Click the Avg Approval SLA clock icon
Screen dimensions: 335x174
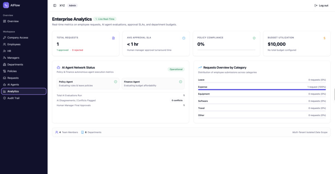(184, 38)
